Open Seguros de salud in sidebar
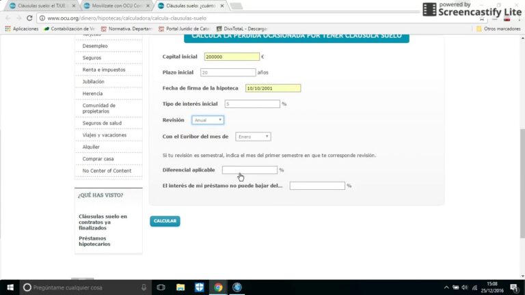 (102, 123)
